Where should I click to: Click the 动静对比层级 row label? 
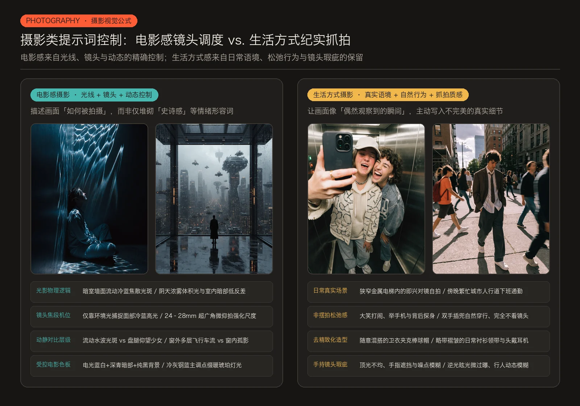53,340
